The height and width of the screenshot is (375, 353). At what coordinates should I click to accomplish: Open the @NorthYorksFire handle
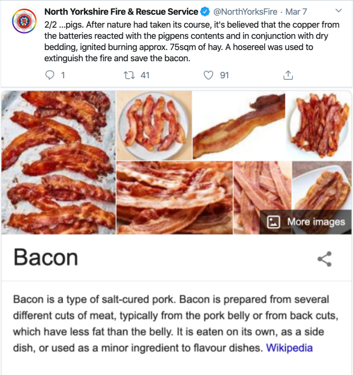pyautogui.click(x=245, y=12)
